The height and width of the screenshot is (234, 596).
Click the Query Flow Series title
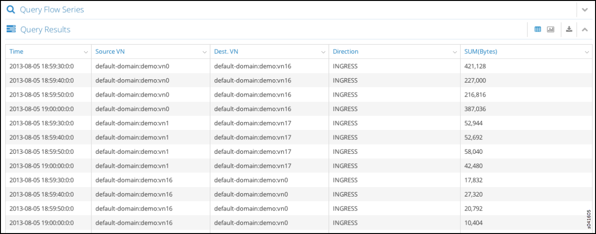(52, 9)
